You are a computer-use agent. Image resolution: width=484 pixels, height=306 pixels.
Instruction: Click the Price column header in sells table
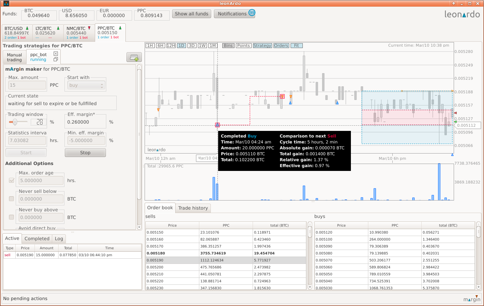172,225
